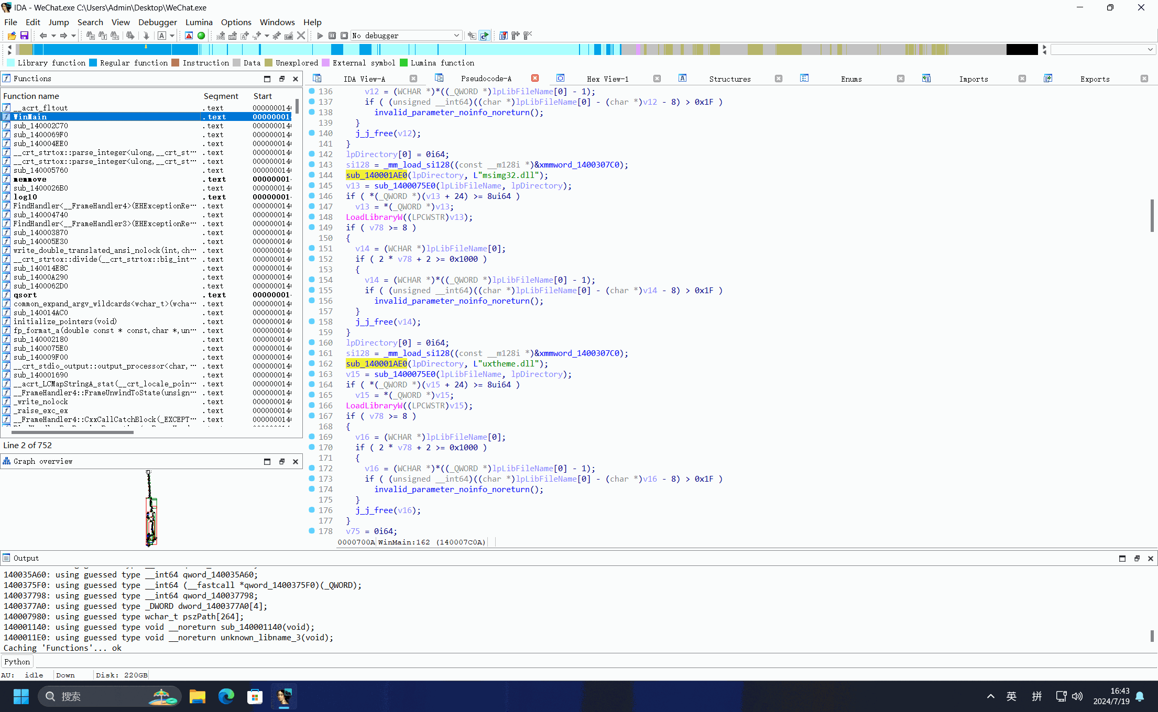Open the Debugger menu
The width and height of the screenshot is (1158, 712).
pos(157,22)
